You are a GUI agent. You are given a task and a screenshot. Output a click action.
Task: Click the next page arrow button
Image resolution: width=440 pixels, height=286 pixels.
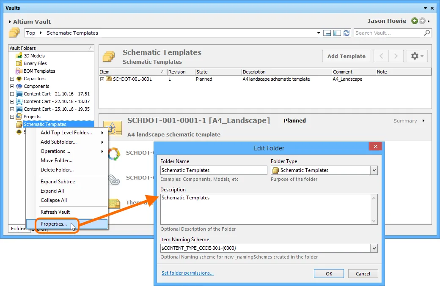(x=396, y=56)
